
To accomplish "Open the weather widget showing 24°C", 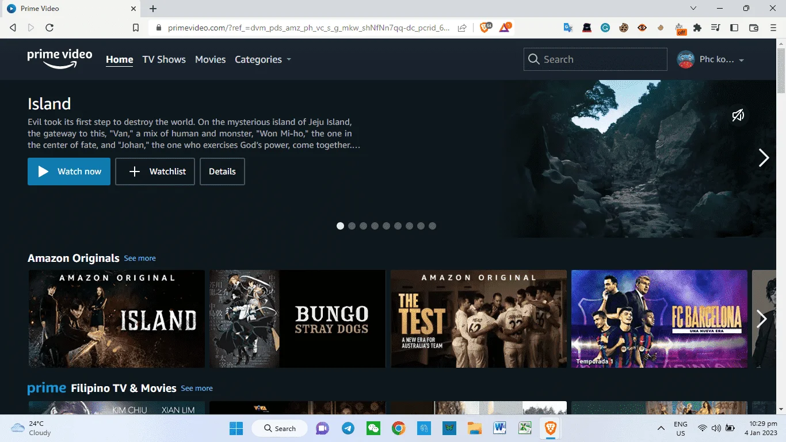I will [x=32, y=428].
